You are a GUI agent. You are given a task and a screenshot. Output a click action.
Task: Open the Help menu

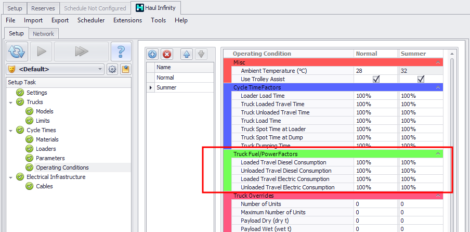pos(181,20)
